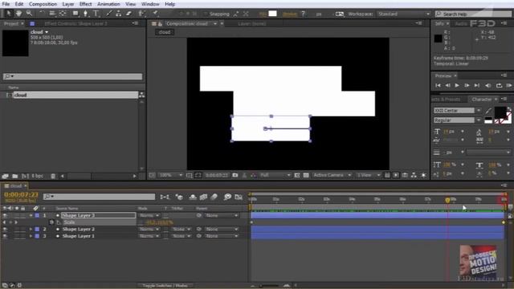
Task: Click the Scale stopwatch icon
Action: (51, 222)
